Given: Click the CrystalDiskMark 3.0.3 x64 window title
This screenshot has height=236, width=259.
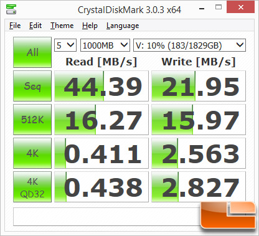Looking at the screenshot, I should click(129, 10).
